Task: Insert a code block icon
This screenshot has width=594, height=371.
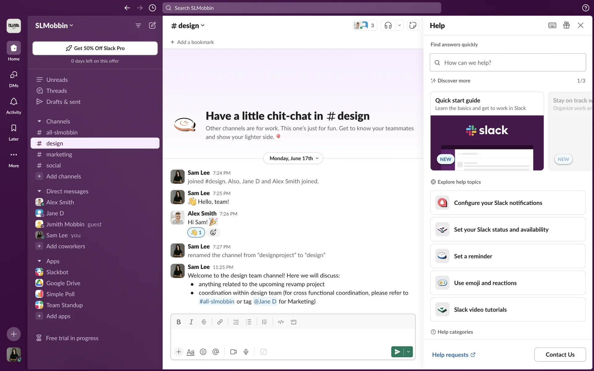Action: 293,322
